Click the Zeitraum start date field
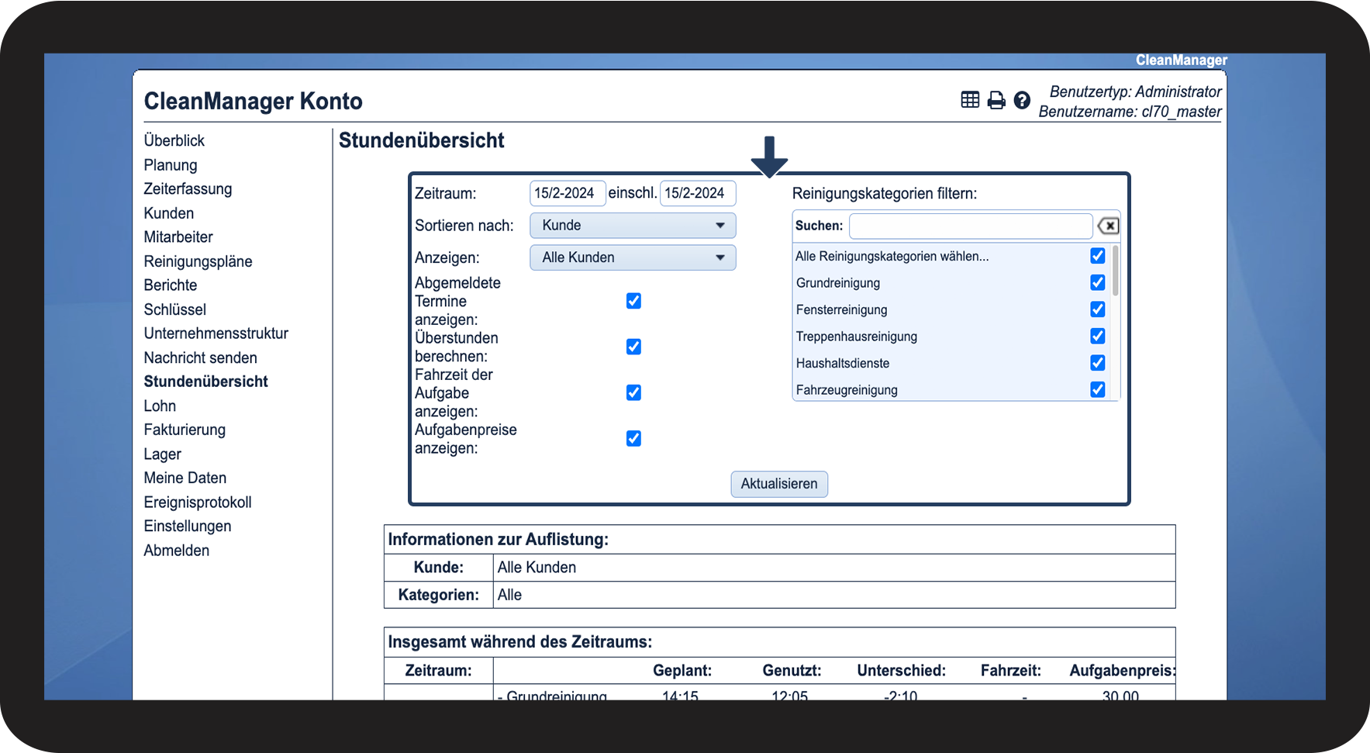 tap(567, 193)
